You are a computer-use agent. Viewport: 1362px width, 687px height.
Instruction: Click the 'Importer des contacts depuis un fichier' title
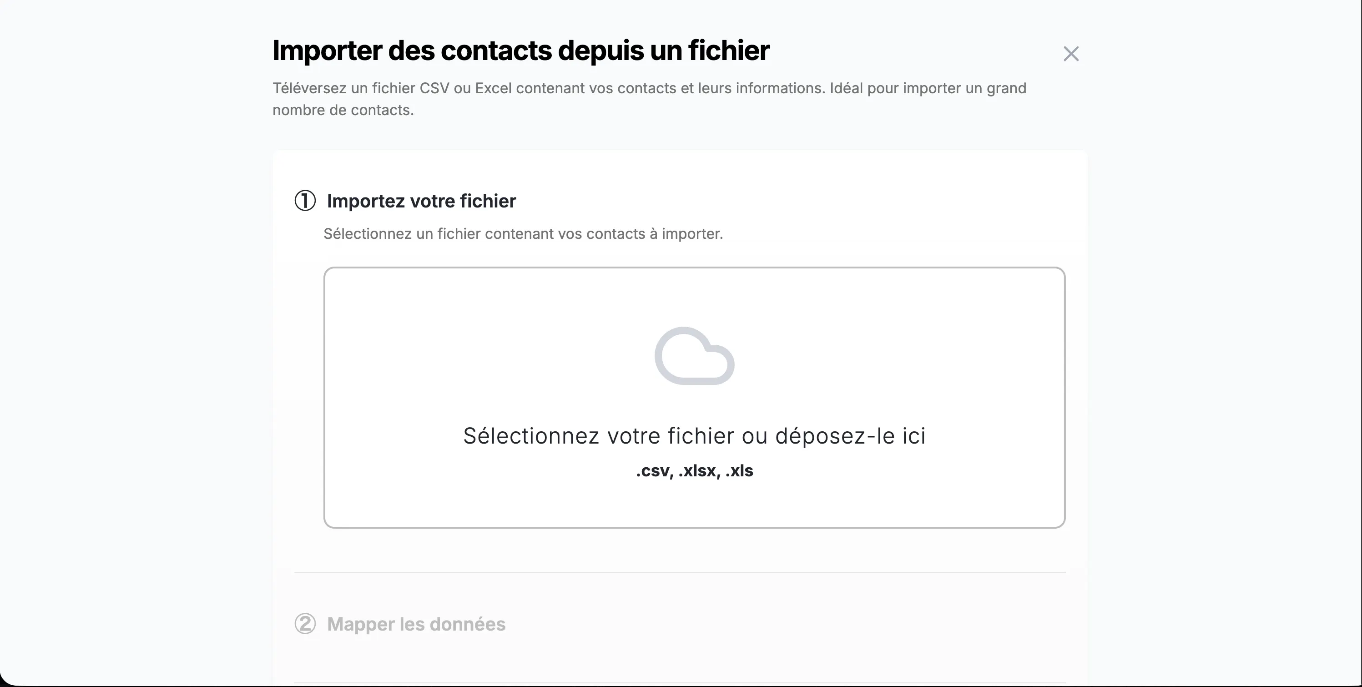click(x=521, y=51)
